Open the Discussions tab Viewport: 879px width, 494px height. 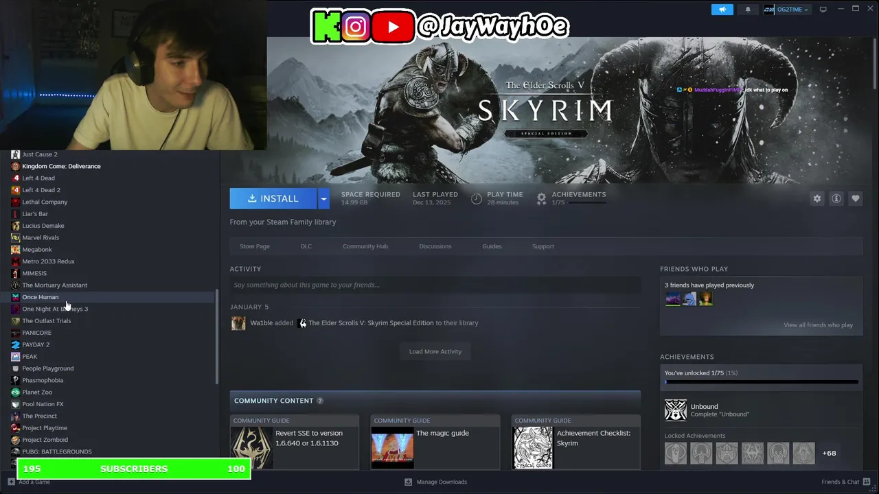(435, 246)
